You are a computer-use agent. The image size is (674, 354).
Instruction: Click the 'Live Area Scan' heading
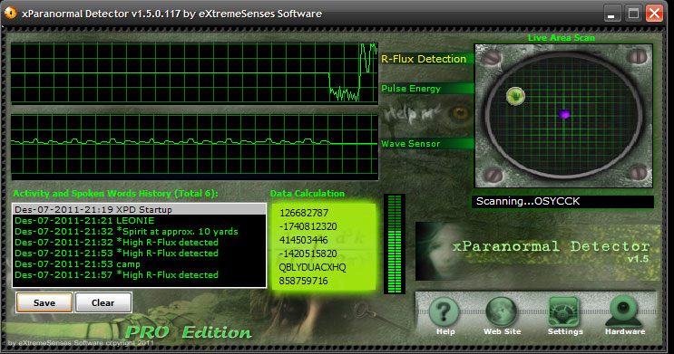pyautogui.click(x=562, y=38)
